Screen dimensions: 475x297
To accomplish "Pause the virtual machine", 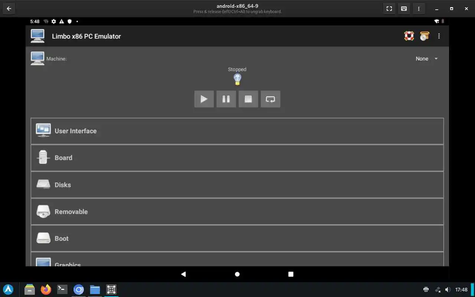I will click(x=226, y=99).
